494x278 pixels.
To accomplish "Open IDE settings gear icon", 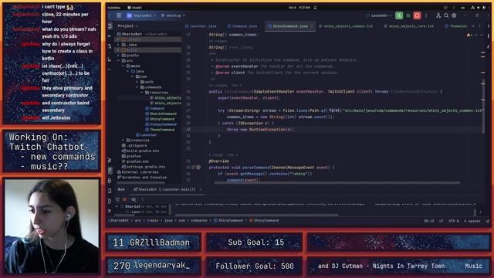I will point(454,15).
